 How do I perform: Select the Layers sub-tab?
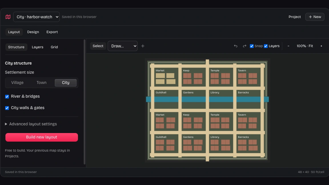[38, 47]
